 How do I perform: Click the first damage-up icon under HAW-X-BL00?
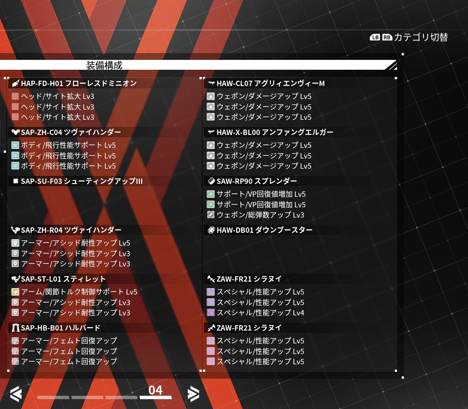211,145
